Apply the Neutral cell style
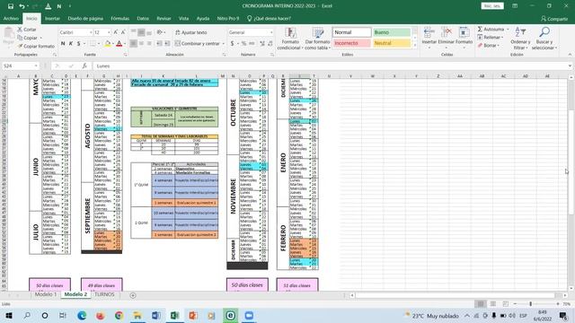The image size is (575, 323). pos(392,43)
